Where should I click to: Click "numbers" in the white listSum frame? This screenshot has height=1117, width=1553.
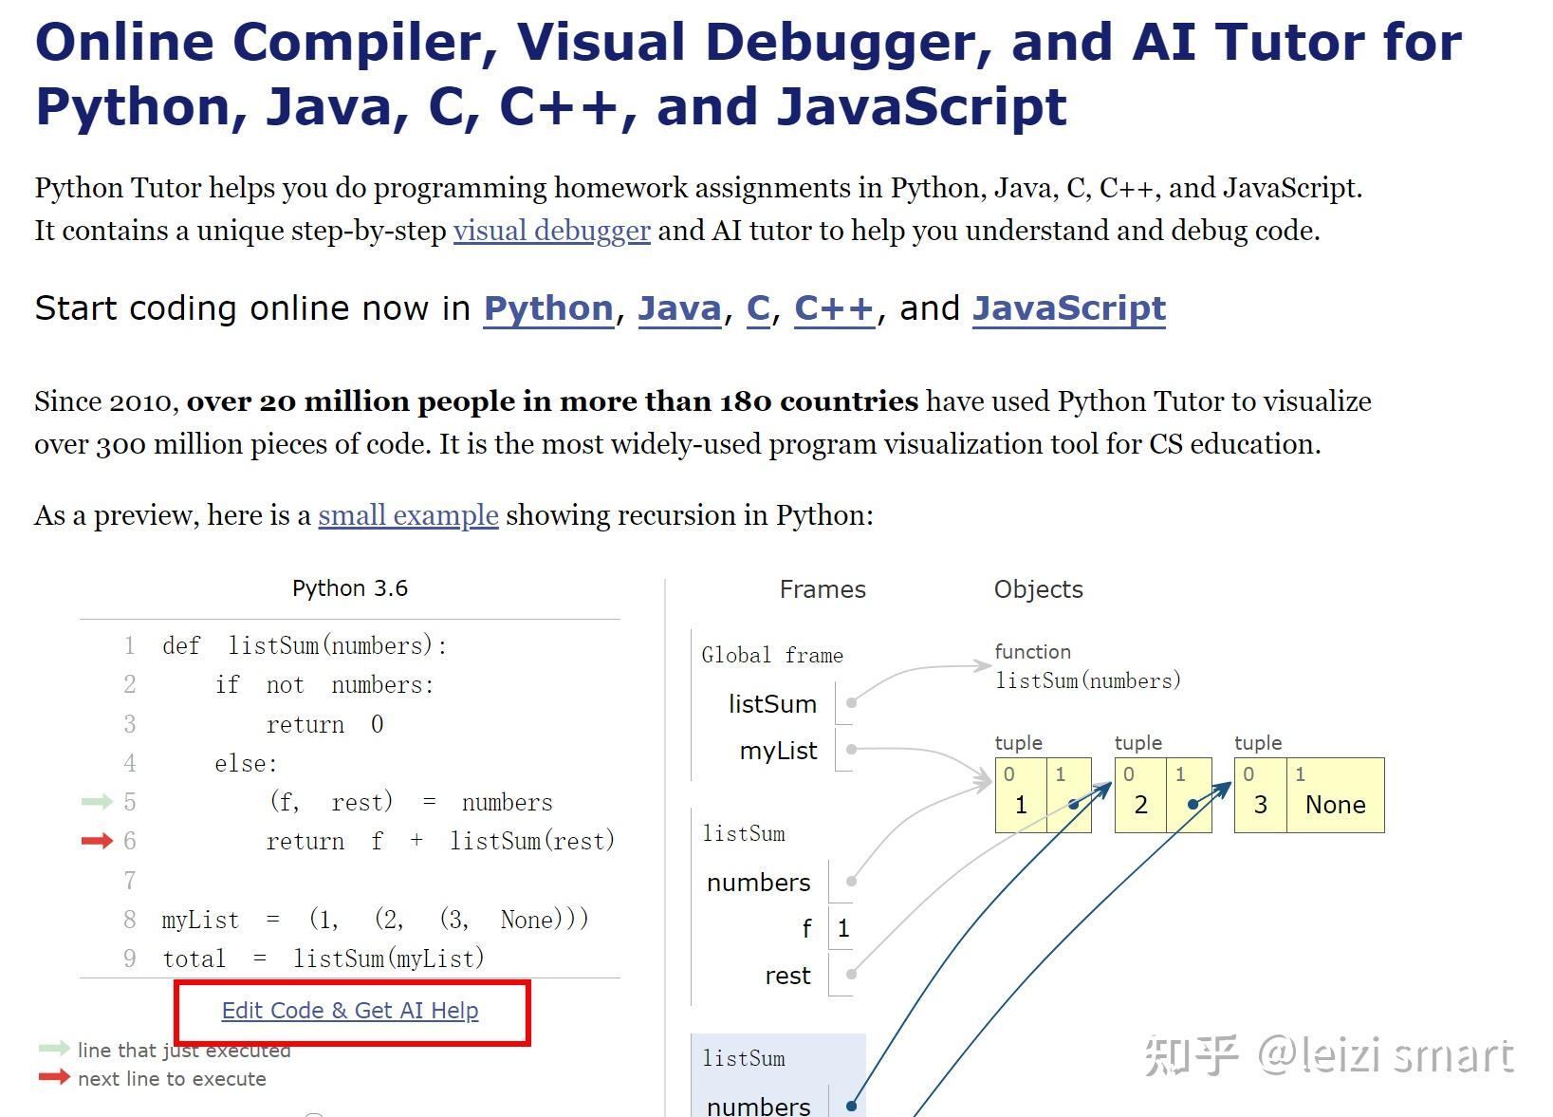pyautogui.click(x=758, y=883)
